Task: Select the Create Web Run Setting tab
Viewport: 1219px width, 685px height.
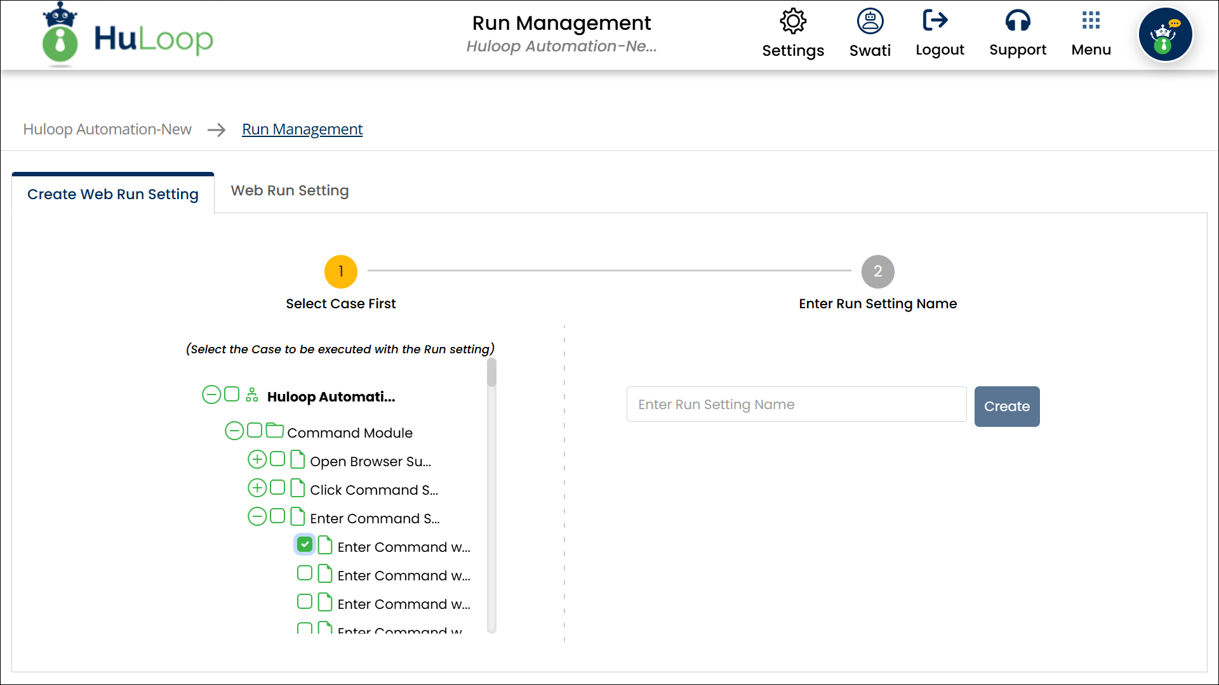Action: coord(113,194)
